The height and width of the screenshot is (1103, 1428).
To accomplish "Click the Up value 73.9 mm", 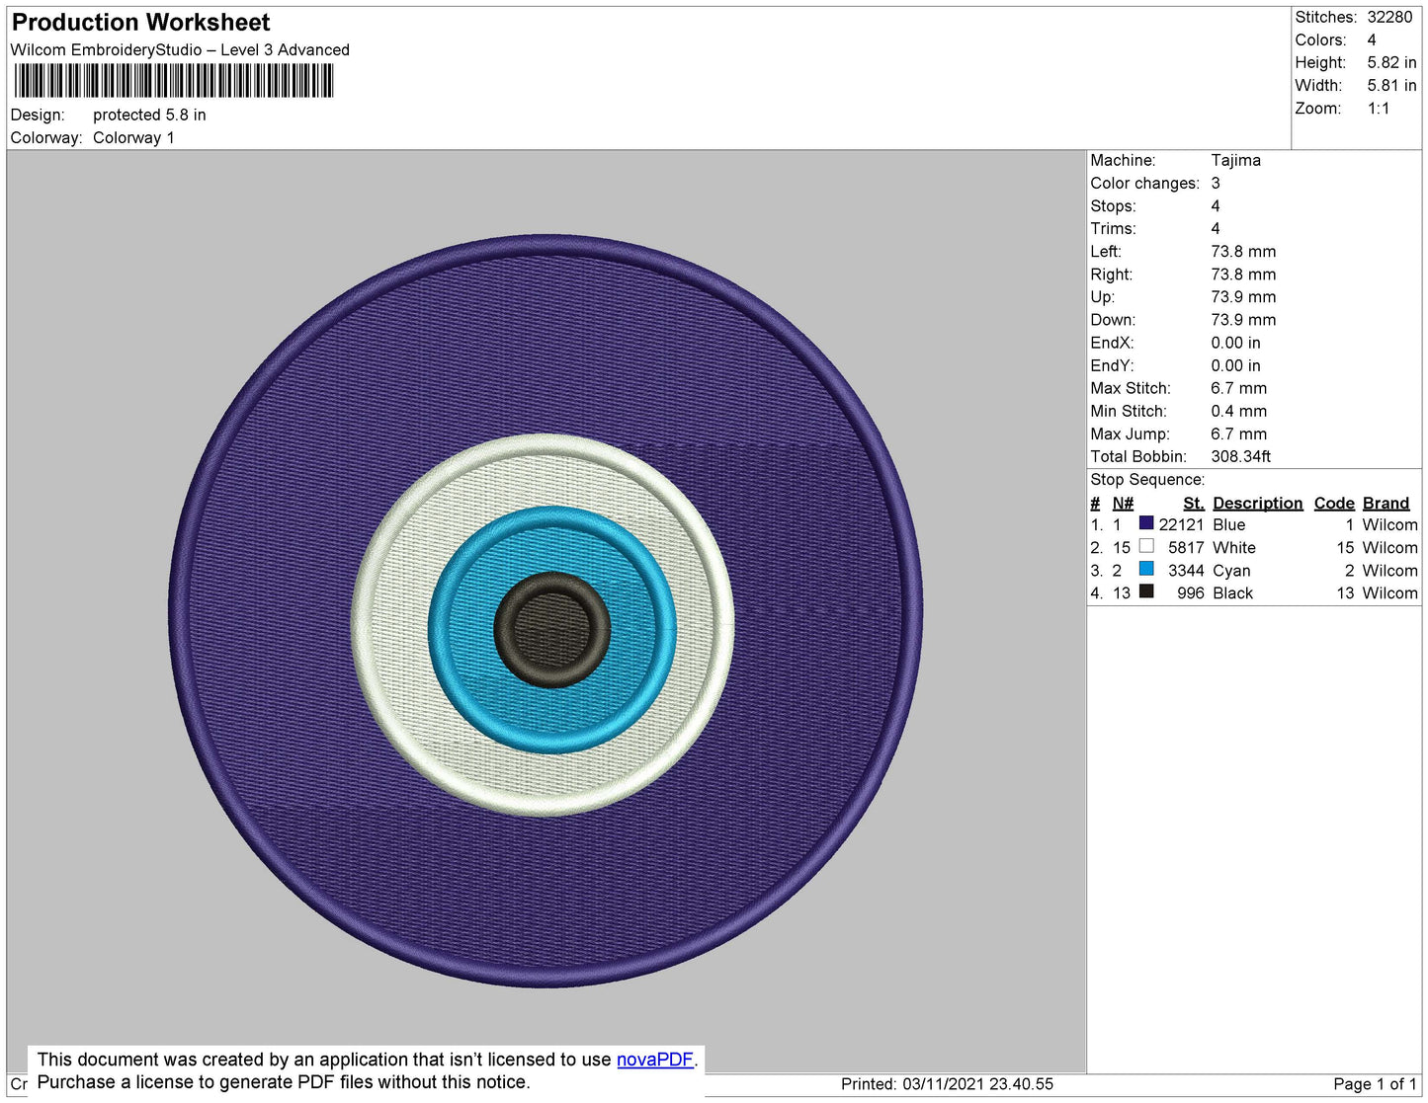I will click(1243, 297).
